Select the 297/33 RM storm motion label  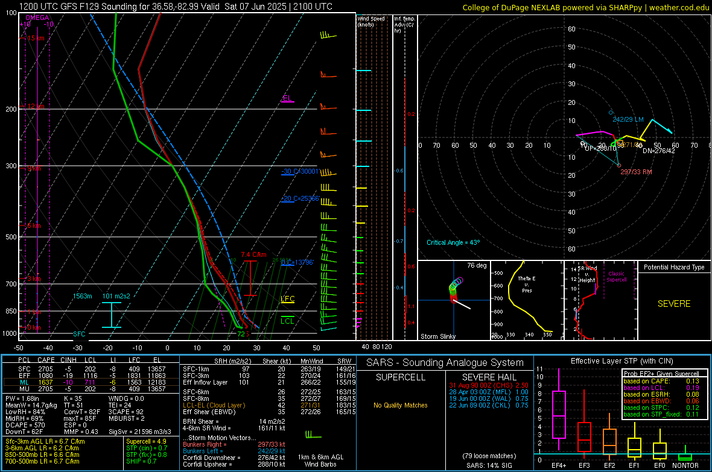pyautogui.click(x=636, y=172)
